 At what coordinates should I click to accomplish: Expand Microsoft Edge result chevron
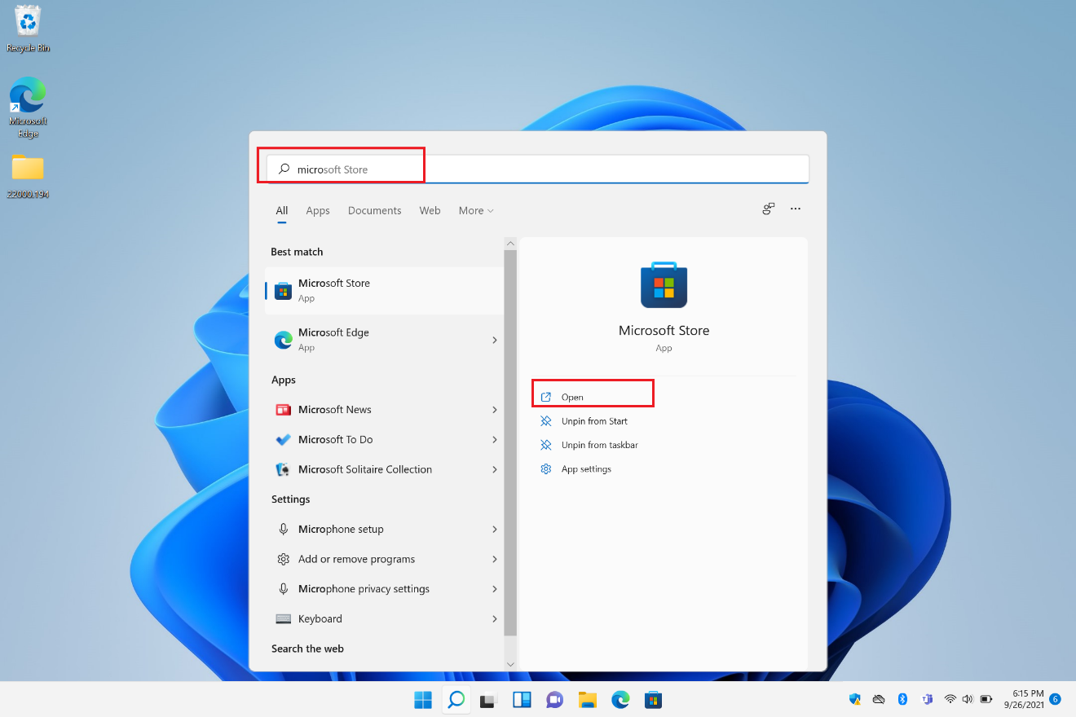tap(494, 340)
